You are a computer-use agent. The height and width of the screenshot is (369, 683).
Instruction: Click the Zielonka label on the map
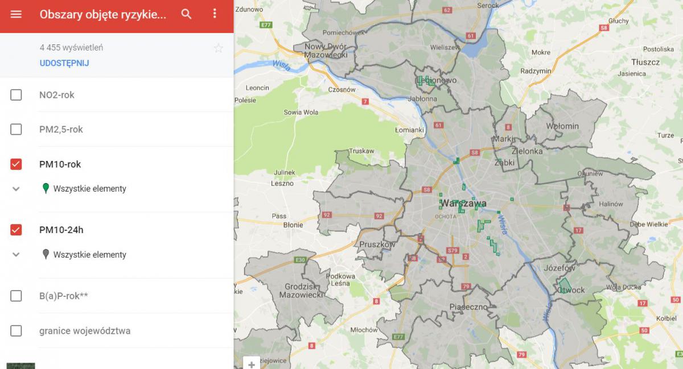pos(527,151)
